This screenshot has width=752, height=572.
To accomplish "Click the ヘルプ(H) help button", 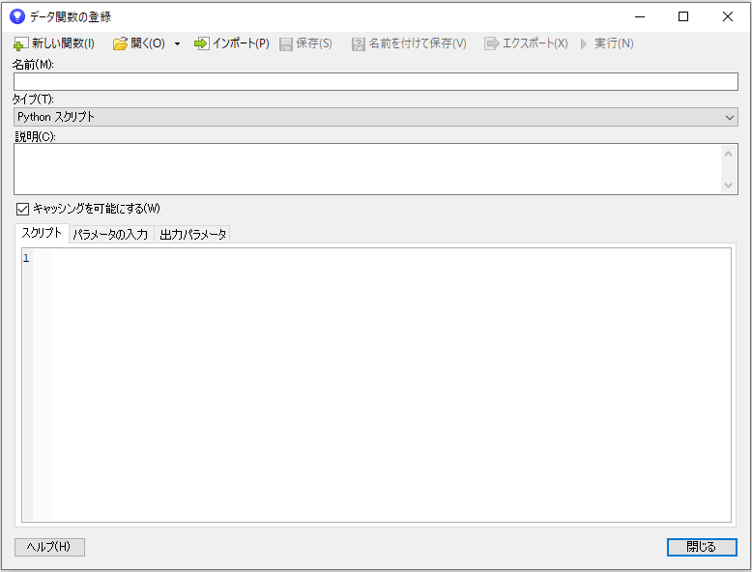I will [49, 547].
